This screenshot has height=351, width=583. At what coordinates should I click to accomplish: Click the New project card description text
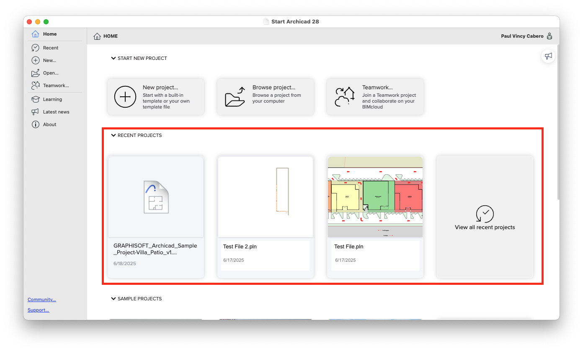point(166,101)
